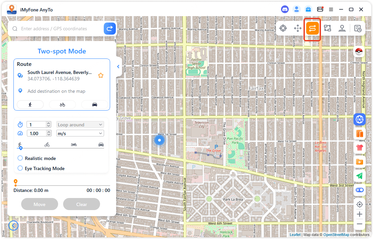Open the historical records icon
The image size is (373, 239).
(x=358, y=29)
